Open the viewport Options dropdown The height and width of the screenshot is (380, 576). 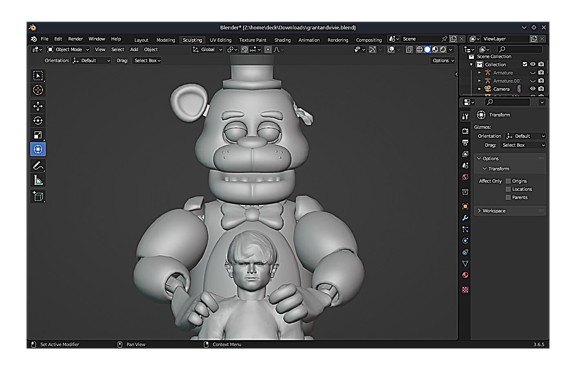[x=443, y=60]
